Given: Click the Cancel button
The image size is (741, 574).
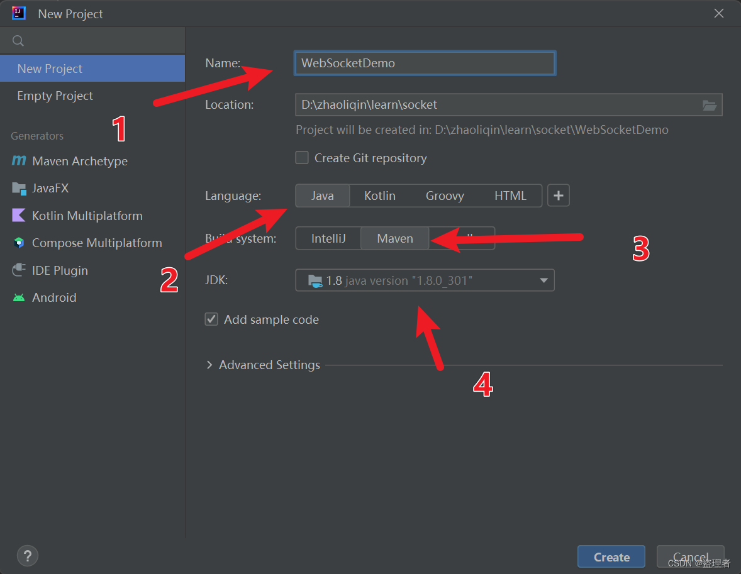Looking at the screenshot, I should coord(691,557).
